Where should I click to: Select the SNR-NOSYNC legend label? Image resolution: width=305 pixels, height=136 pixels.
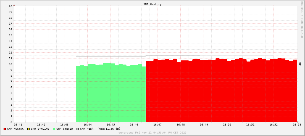click(15, 129)
